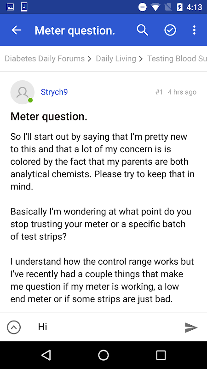Viewport: 207px width, 369px height.
Task: Click the chevron after Daily Living
Action: [141, 59]
